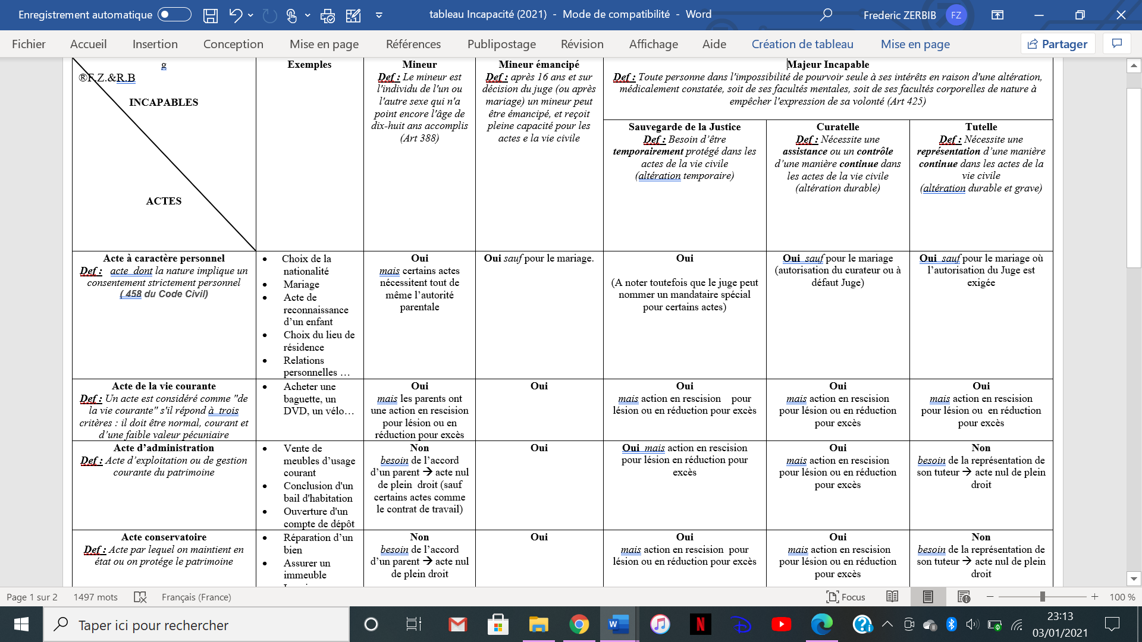Viewport: 1142px width, 642px height.
Task: Open Microsoft Edge from taskbar
Action: point(821,624)
